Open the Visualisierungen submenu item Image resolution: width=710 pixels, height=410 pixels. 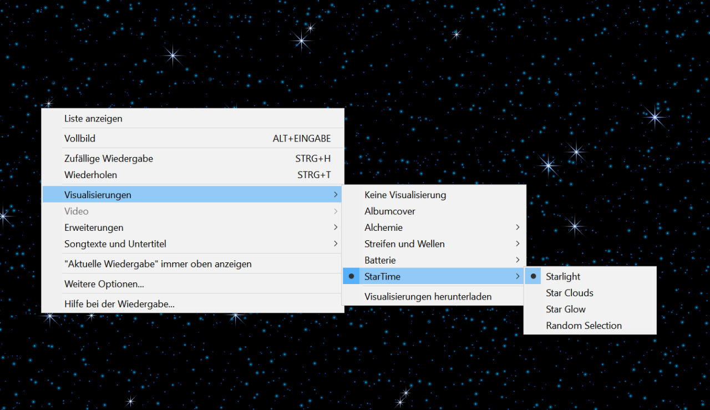click(192, 195)
